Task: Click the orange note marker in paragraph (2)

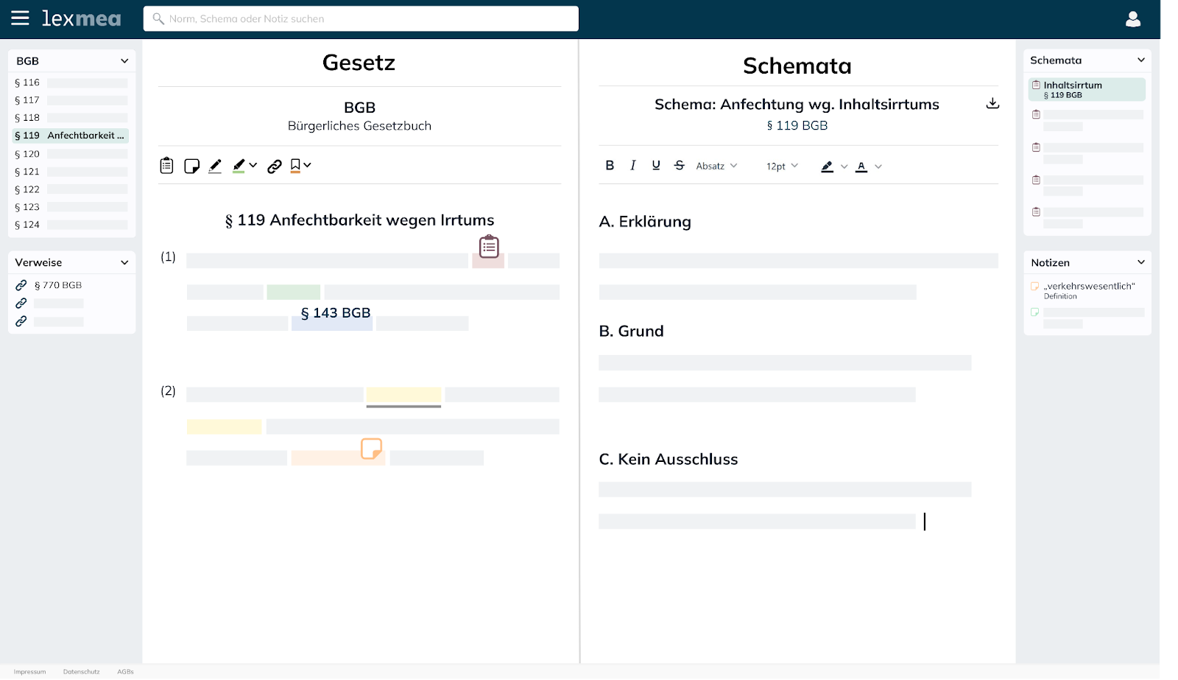Action: click(x=371, y=448)
